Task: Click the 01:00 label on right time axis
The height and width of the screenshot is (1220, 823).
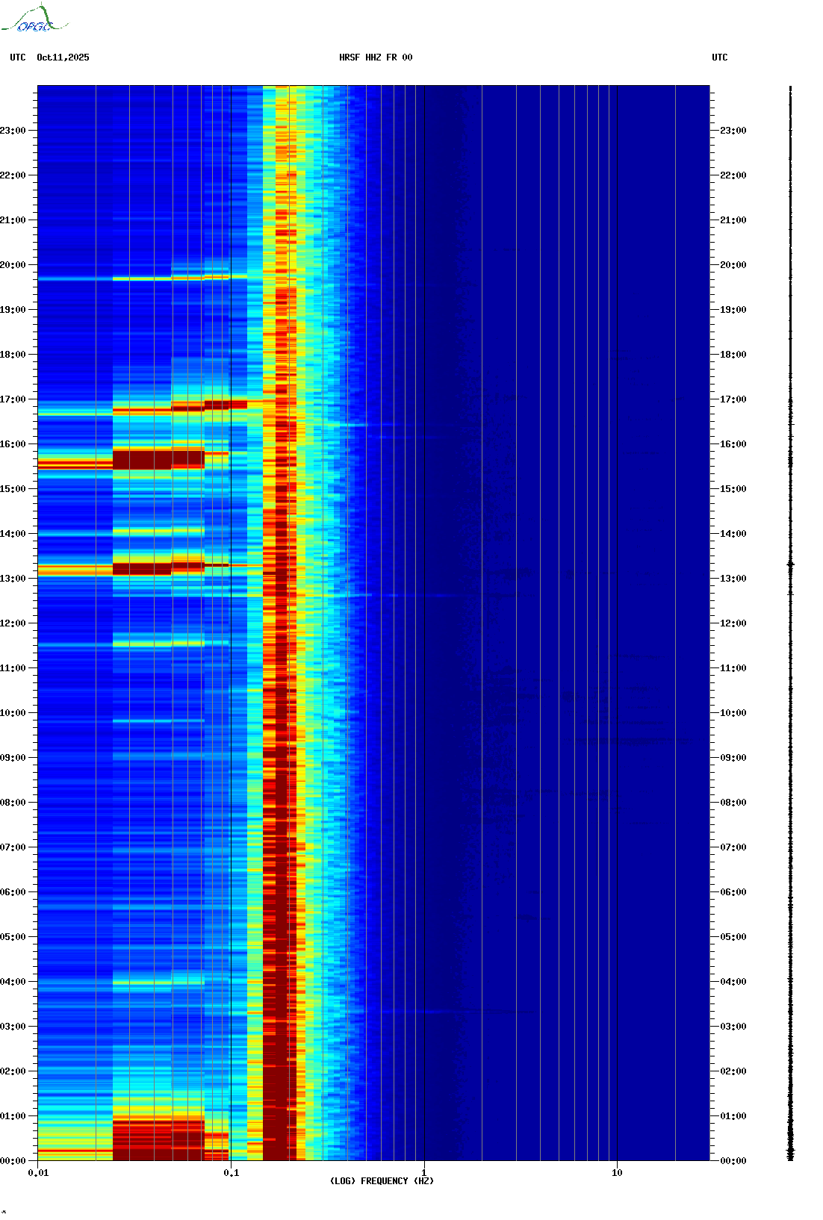Action: (733, 1116)
